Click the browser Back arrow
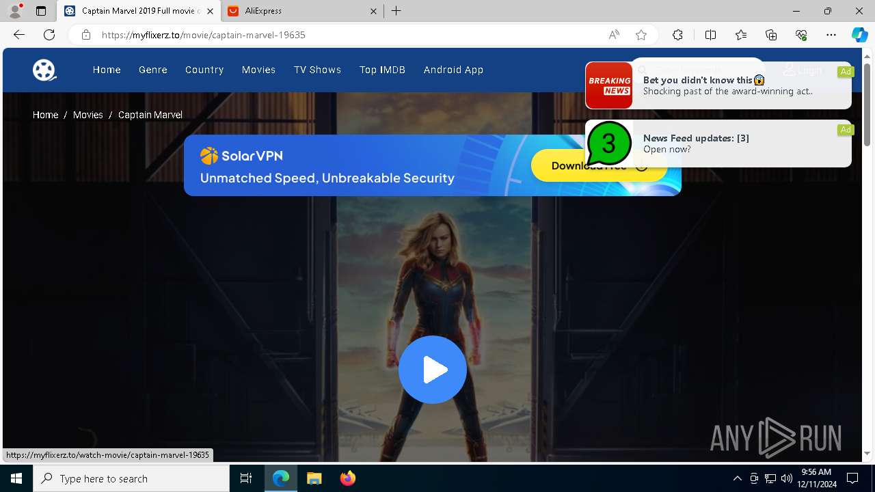 [18, 35]
